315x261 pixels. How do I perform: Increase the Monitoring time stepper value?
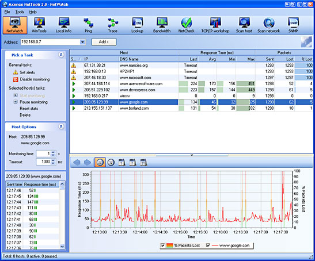coord(53,152)
